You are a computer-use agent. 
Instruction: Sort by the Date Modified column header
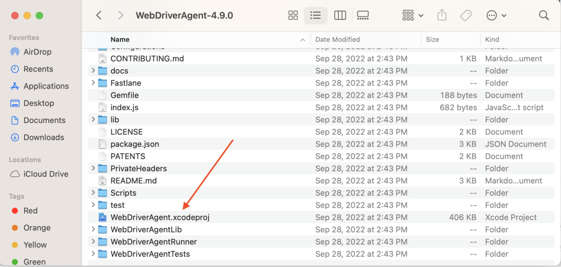(337, 39)
